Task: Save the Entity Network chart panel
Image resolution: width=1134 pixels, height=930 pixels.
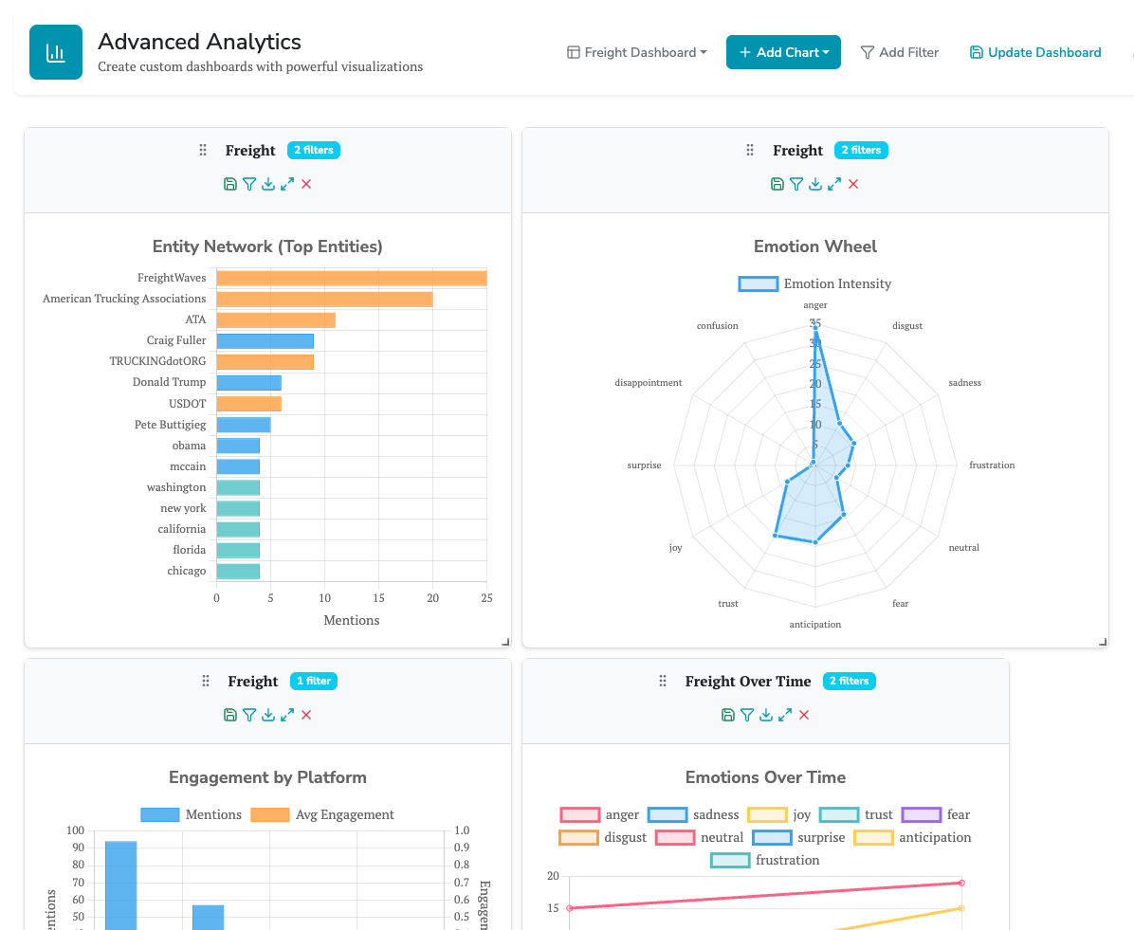Action: pos(230,184)
